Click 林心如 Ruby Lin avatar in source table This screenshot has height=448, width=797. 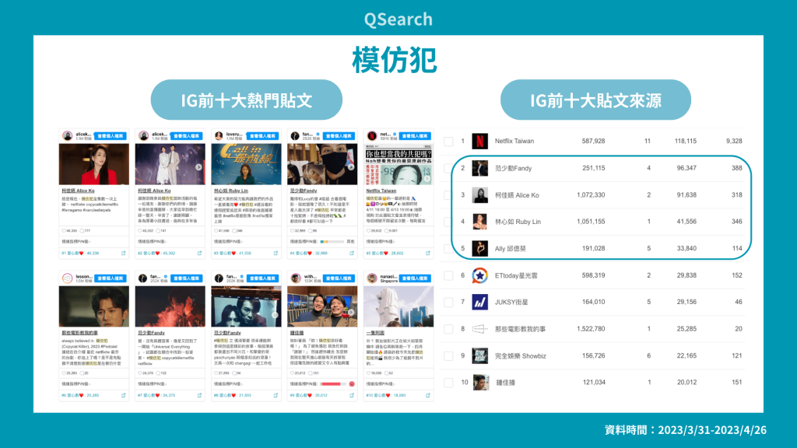coord(479,222)
